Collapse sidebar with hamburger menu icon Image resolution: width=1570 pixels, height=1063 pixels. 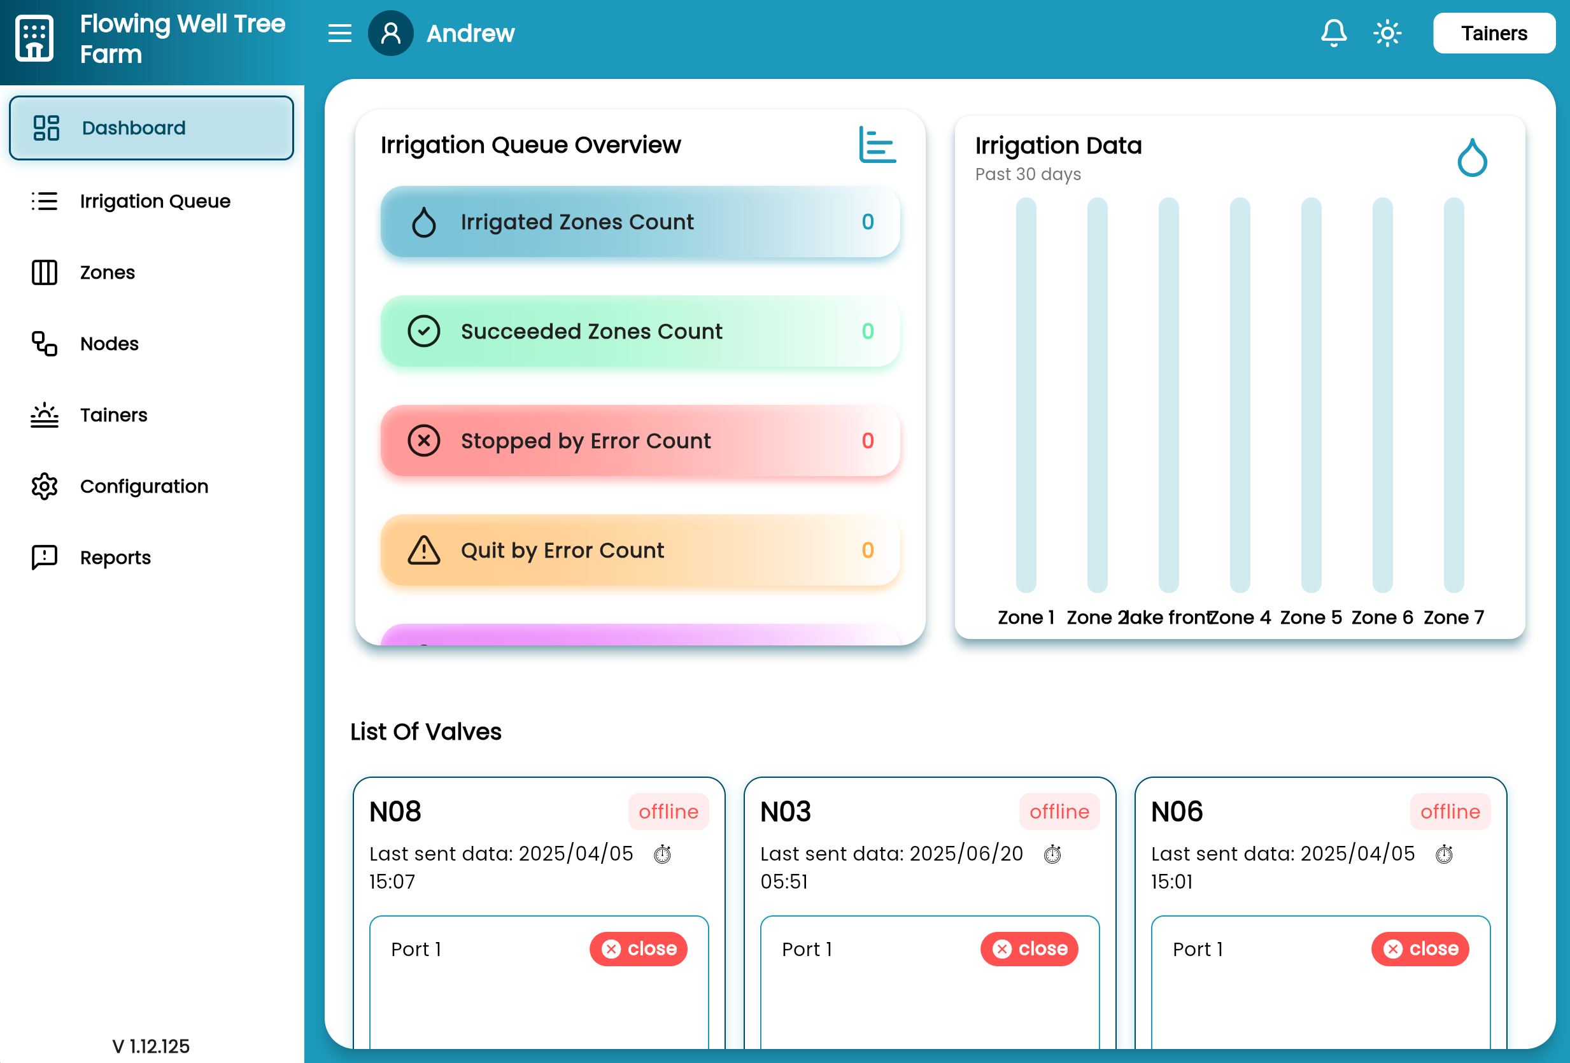(x=340, y=33)
